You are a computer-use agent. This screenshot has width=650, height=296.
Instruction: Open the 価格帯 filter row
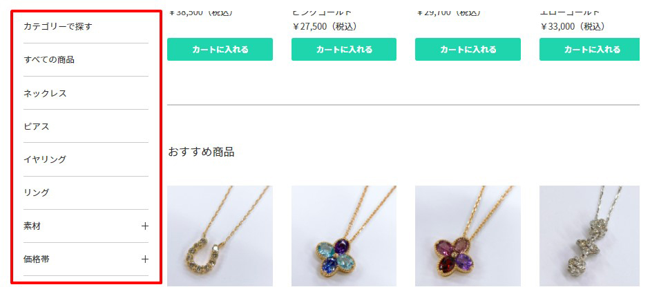coord(86,259)
